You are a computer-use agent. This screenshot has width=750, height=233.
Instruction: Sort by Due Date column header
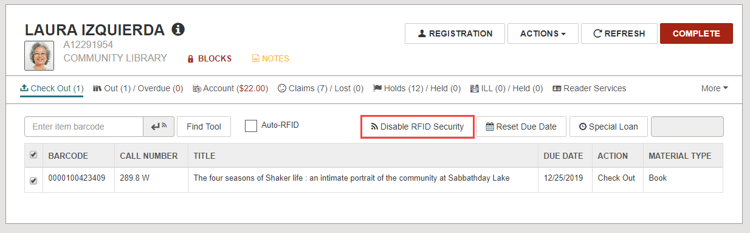coord(563,156)
